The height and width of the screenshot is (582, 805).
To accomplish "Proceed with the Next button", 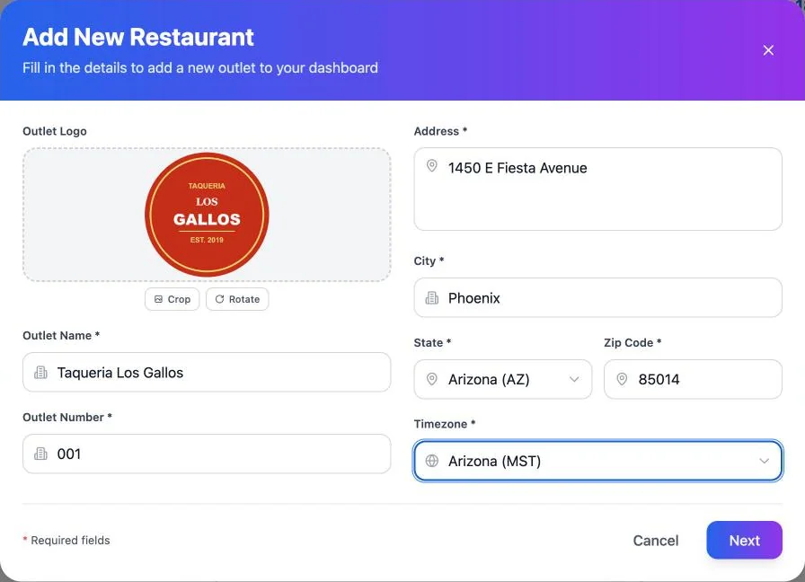I will (745, 541).
